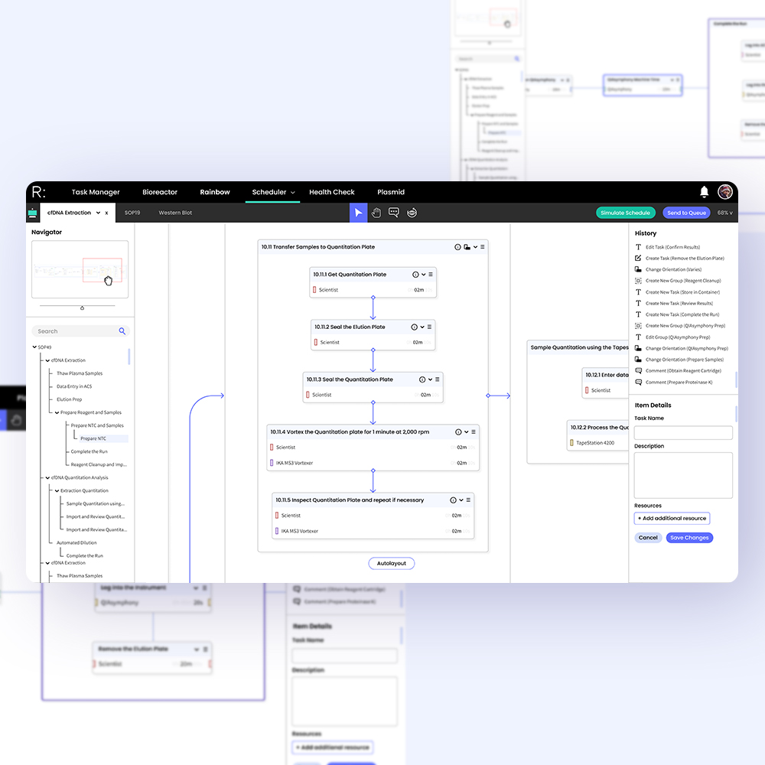Click the Task Name input field
Viewport: 765px width, 765px height.
682,432
